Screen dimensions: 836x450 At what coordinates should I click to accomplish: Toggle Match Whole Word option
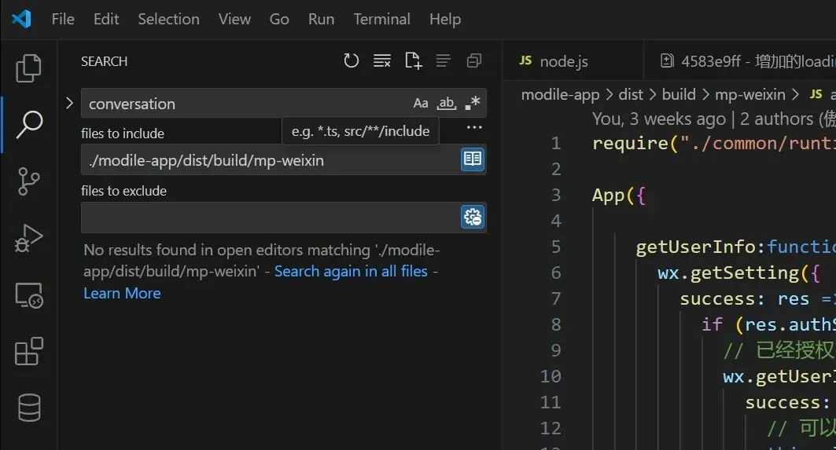(x=447, y=104)
